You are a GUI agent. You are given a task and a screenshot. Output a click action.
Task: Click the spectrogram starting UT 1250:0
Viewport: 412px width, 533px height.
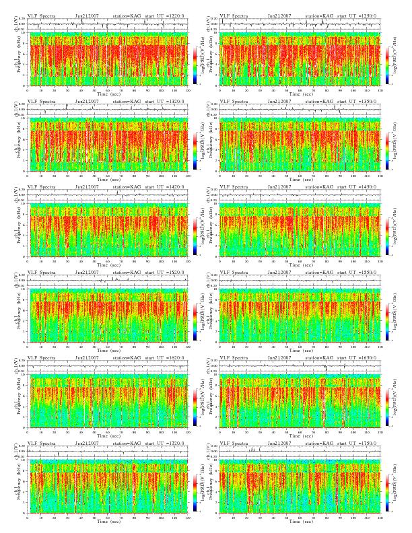coord(300,59)
